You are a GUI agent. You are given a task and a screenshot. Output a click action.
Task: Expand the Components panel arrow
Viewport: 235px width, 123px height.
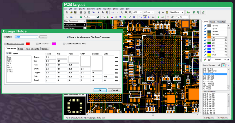(x=85, y=25)
